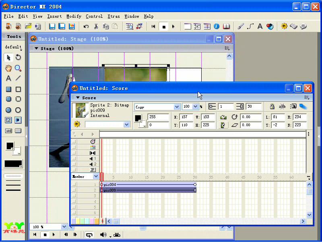Screen dimensions: 322x242
Task: Open the File menu
Action: (x=8, y=16)
